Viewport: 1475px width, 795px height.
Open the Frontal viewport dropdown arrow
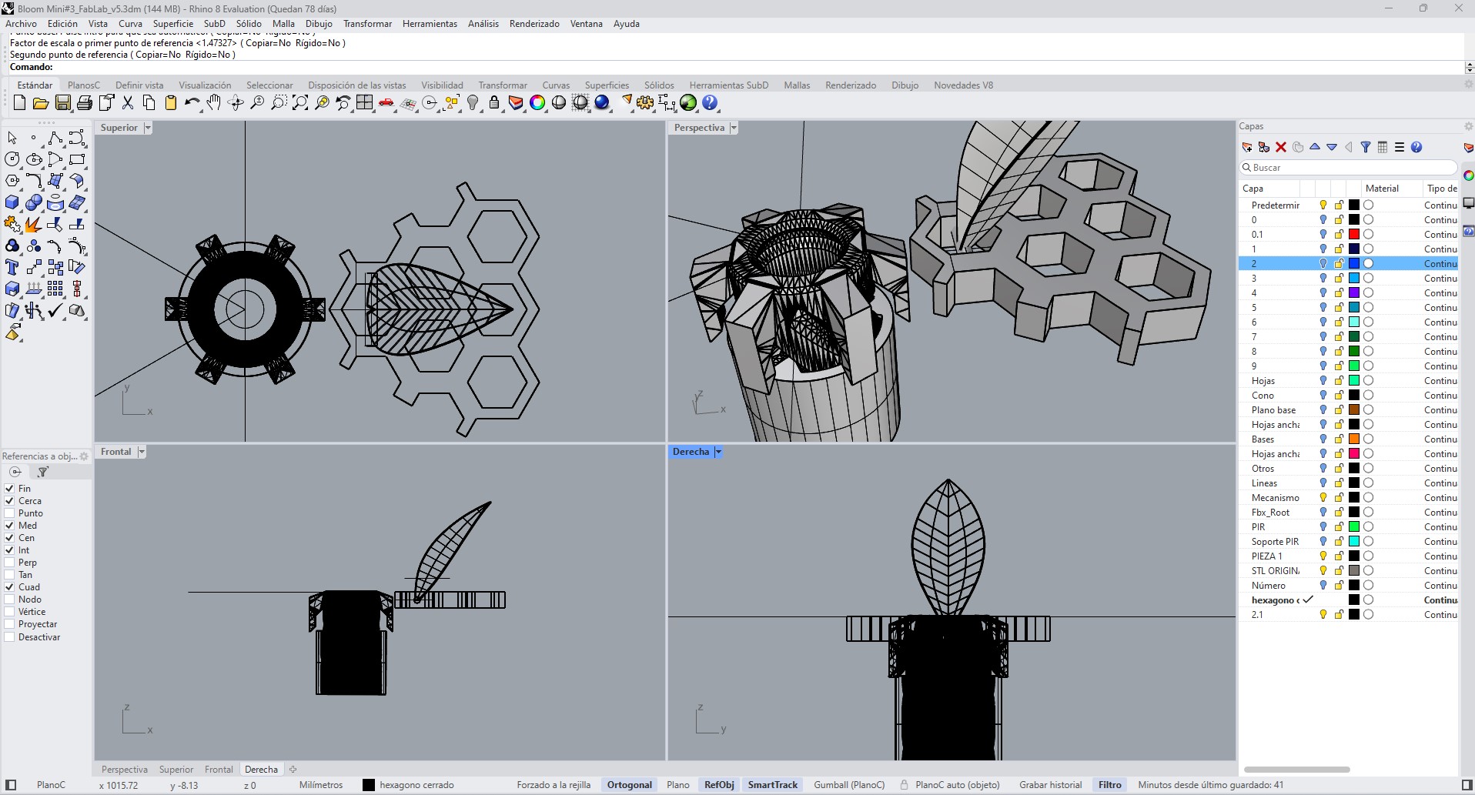[x=142, y=452]
